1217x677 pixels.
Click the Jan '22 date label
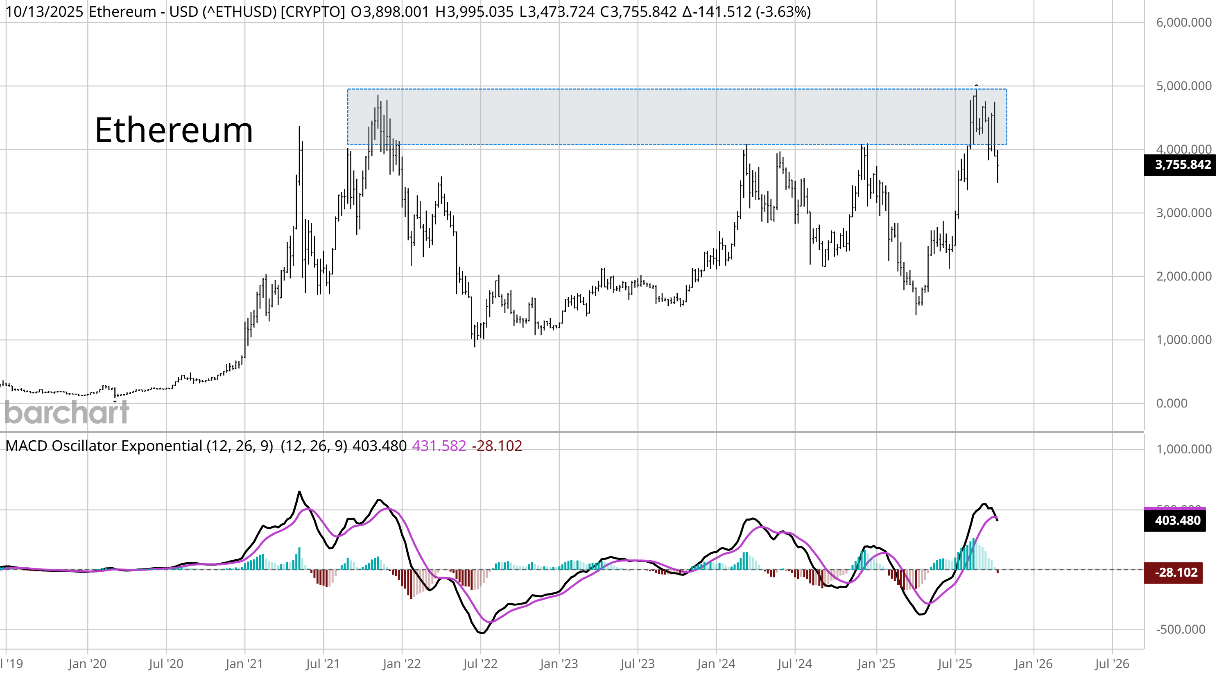402,664
